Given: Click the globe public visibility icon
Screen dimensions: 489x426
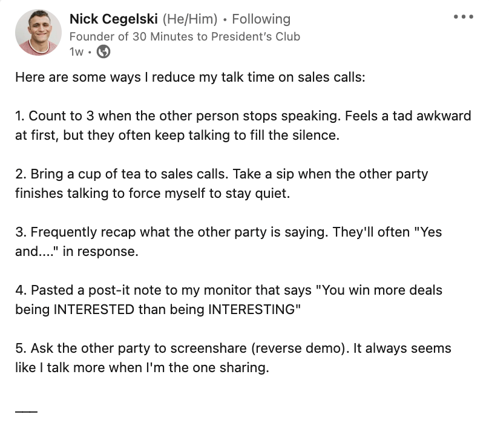Looking at the screenshot, I should click(x=103, y=52).
